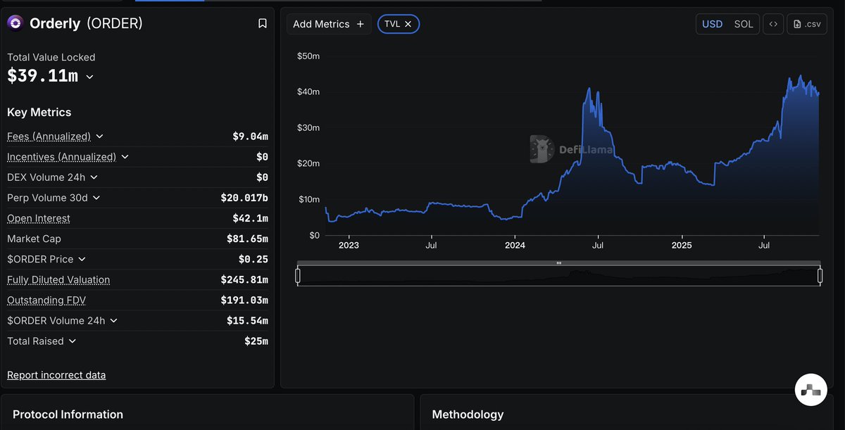This screenshot has width=845, height=430.
Task: Click the right handle of range slider
Action: point(820,276)
